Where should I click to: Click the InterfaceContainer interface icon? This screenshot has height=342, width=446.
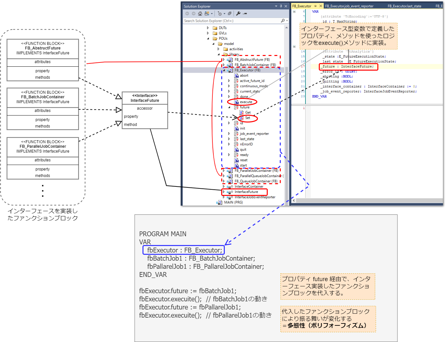230,187
